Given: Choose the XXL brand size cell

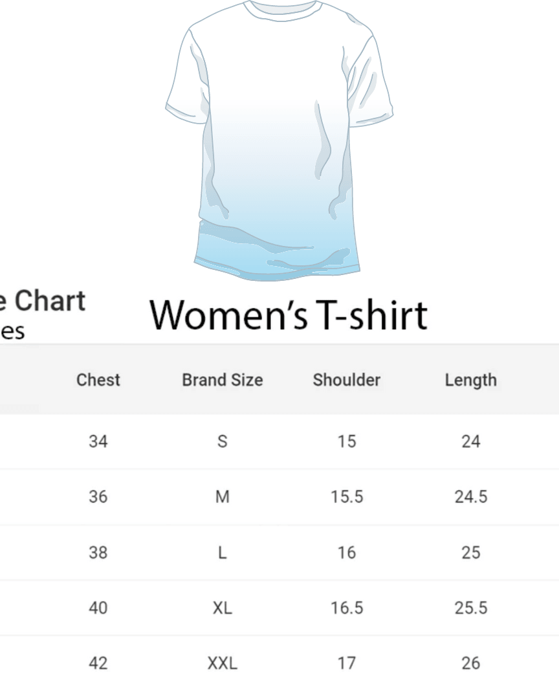Looking at the screenshot, I should tap(223, 663).
